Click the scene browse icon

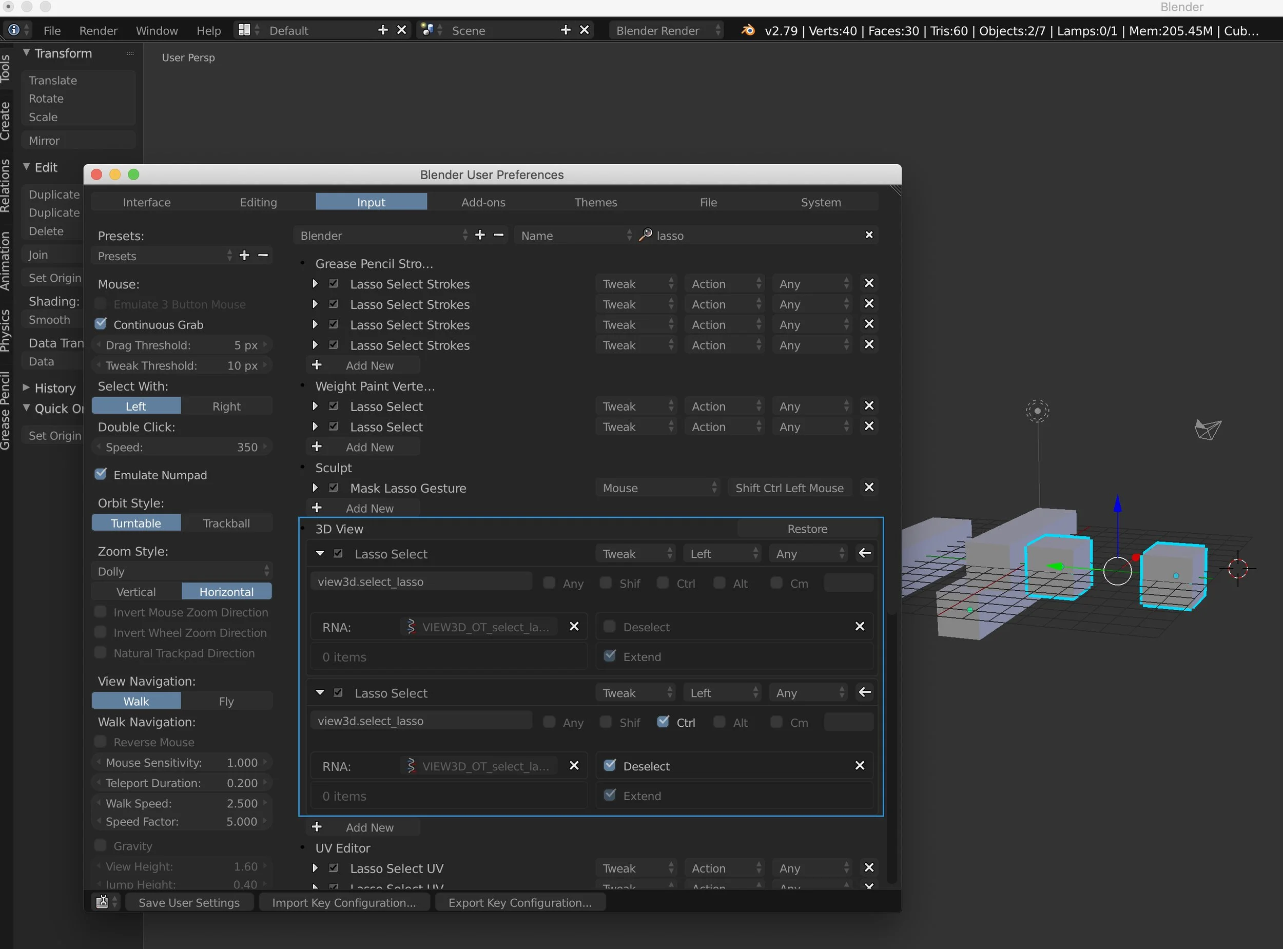pyautogui.click(x=427, y=30)
